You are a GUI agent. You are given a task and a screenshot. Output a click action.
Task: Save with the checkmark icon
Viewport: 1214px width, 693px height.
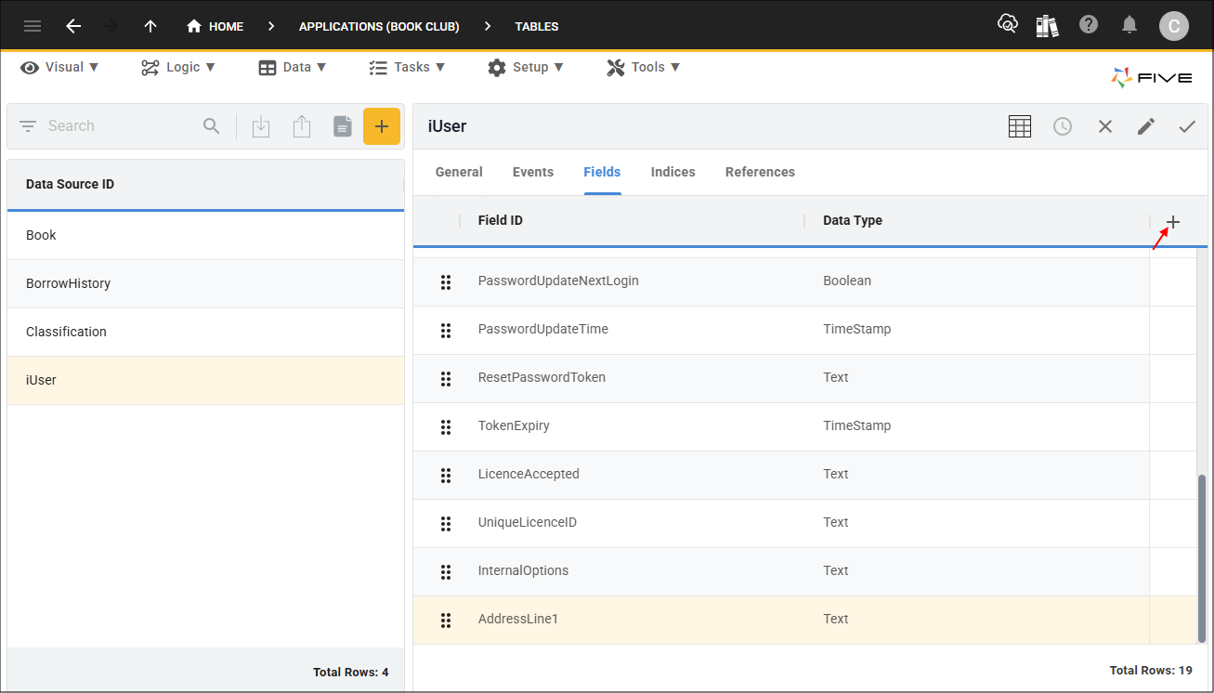[x=1187, y=126]
